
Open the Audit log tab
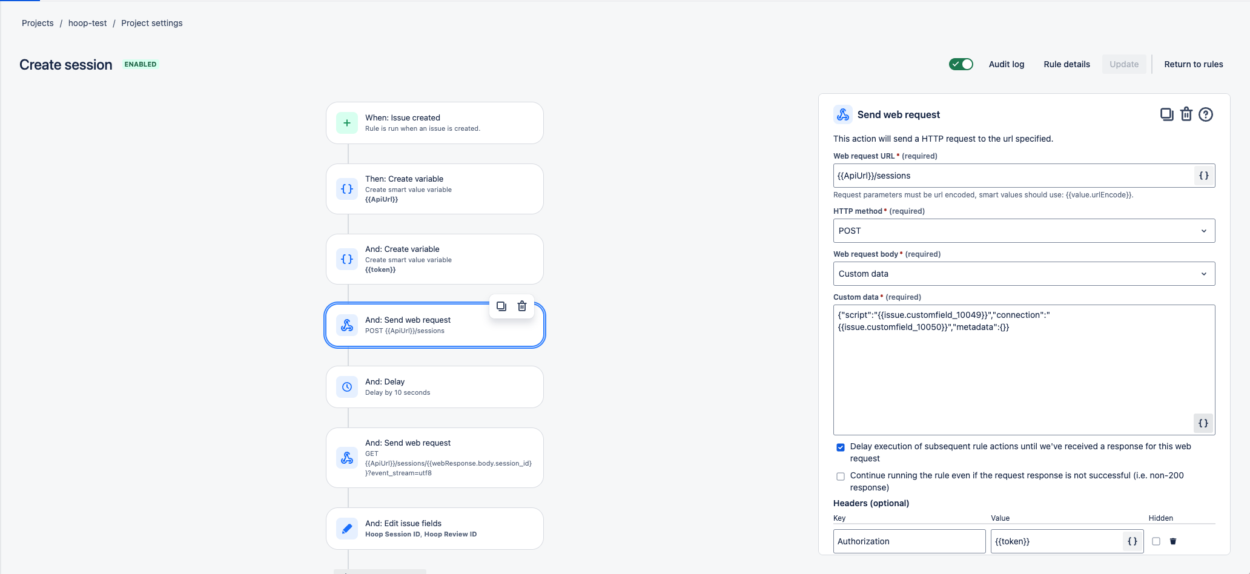coord(1007,64)
